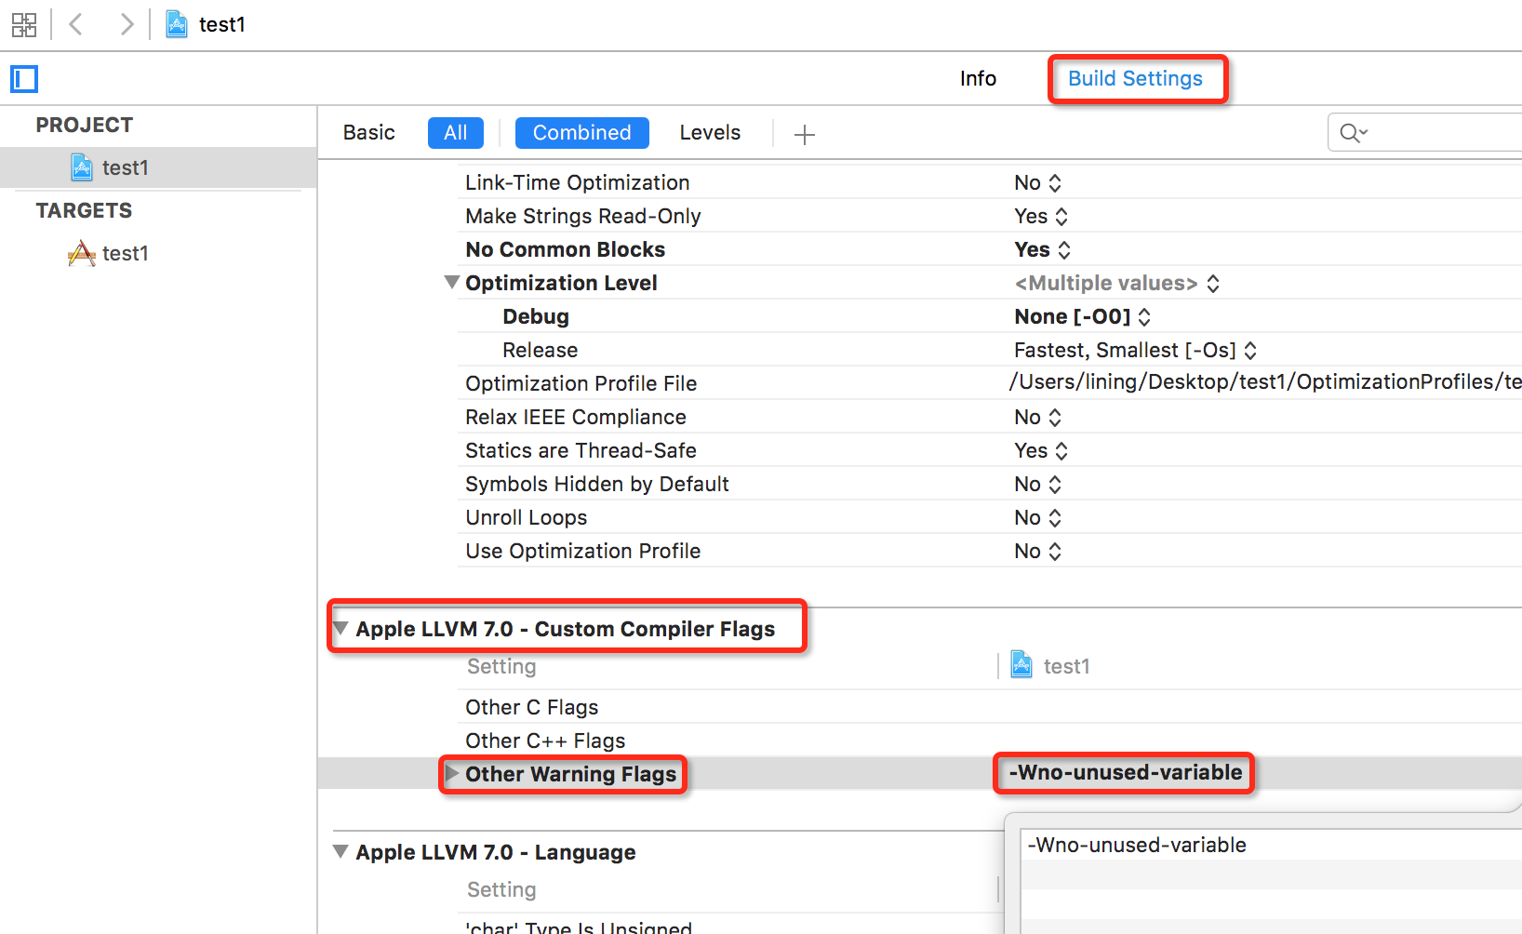
Task: Collapse the Apple LLVM 7.0 Language section
Action: pos(341,851)
